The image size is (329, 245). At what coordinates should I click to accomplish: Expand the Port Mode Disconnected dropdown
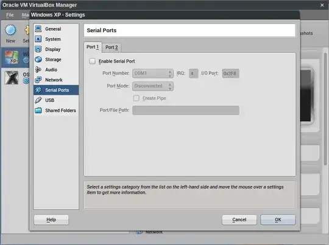point(153,86)
